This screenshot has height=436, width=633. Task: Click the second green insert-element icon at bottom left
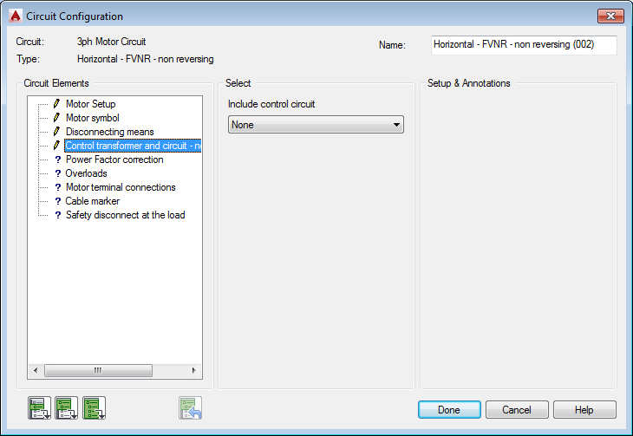point(67,407)
